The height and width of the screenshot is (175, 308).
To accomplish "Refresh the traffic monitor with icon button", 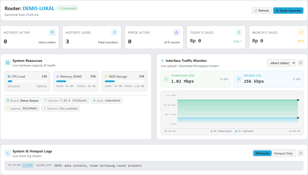I will [300, 63].
